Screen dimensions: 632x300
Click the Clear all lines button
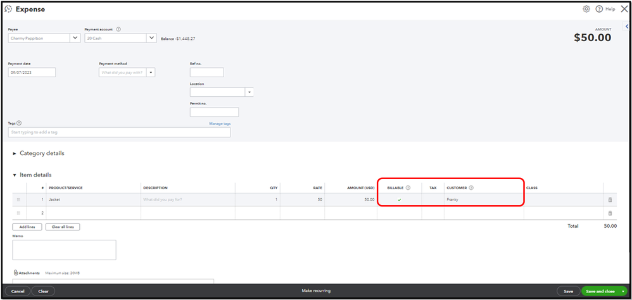coord(63,227)
